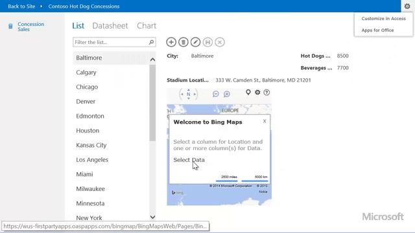Click the stadium address 333 W. Camden St.
Image resolution: width=415 pixels, height=233 pixels.
click(263, 80)
